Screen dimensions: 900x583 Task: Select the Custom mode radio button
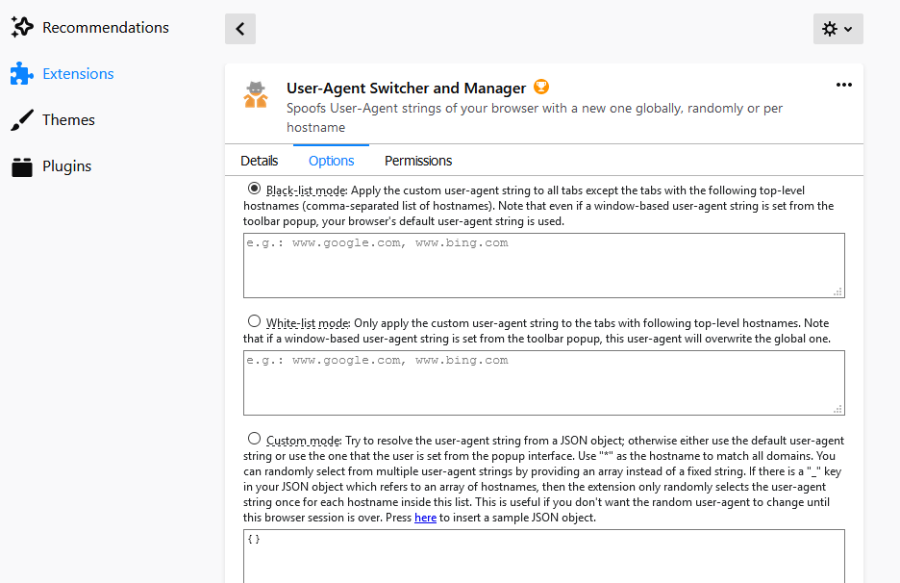(254, 439)
